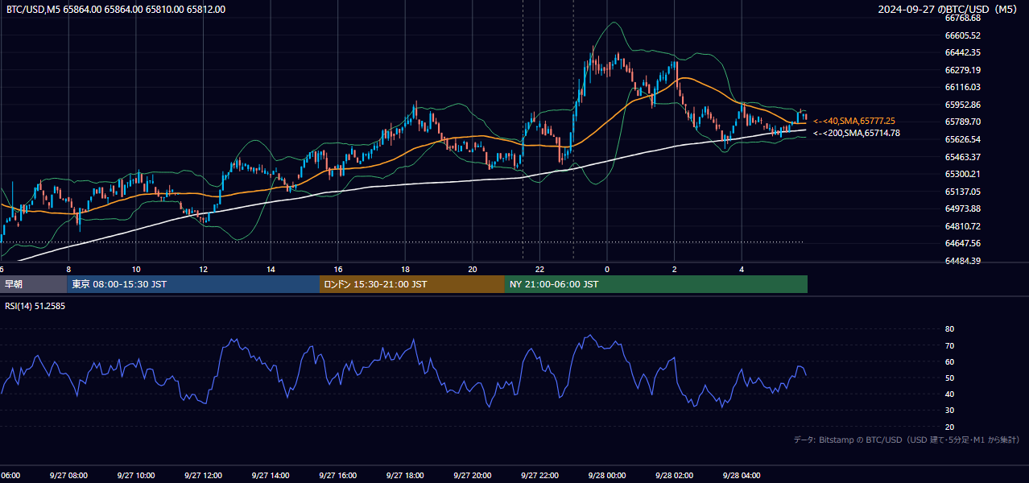Select the NY 21:00-06:00 JST session band

pos(656,284)
